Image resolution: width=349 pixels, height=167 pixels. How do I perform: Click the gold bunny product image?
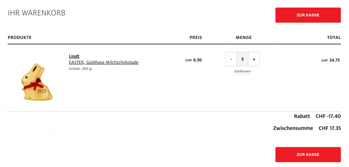(x=37, y=82)
